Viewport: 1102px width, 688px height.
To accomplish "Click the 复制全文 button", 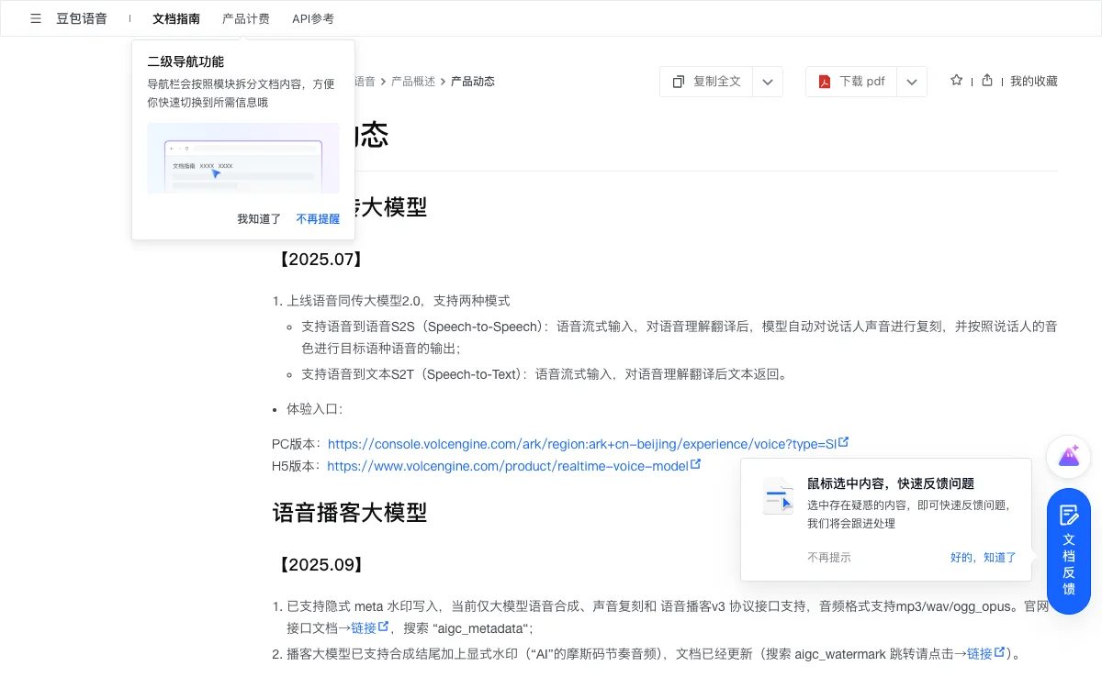I will (706, 82).
